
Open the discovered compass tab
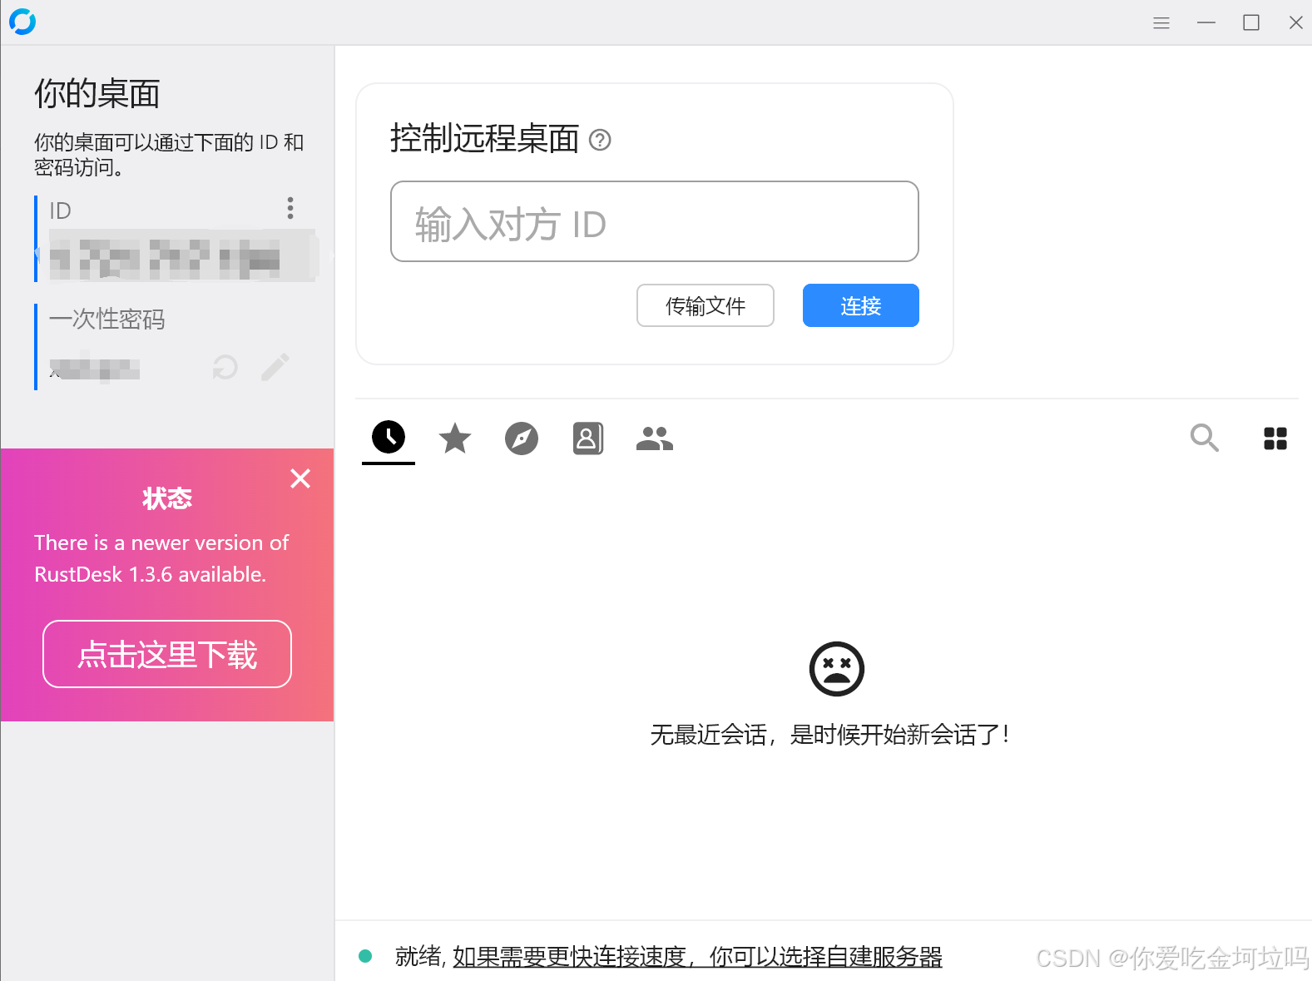click(x=522, y=438)
